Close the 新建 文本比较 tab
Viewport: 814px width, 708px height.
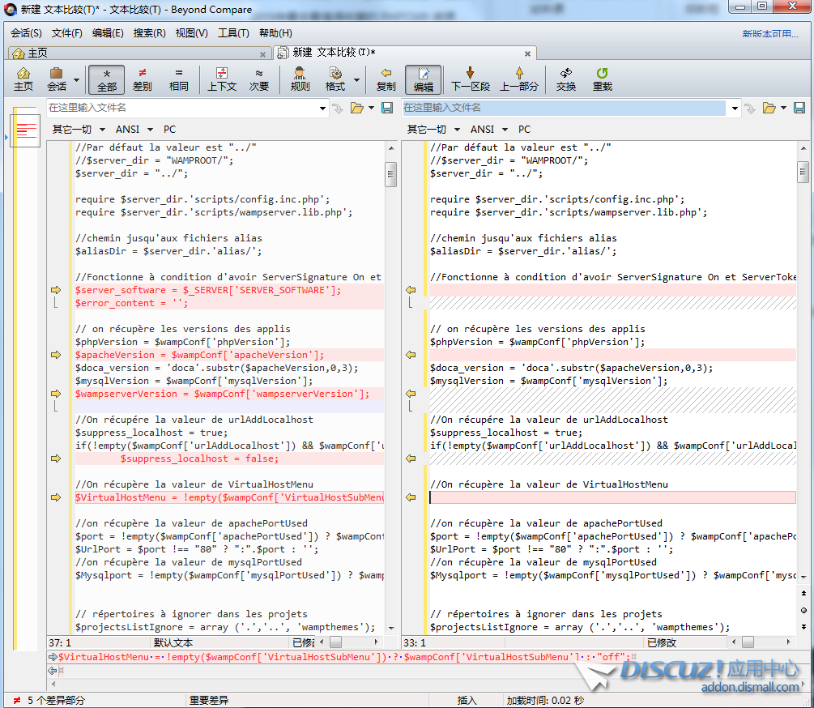point(527,53)
